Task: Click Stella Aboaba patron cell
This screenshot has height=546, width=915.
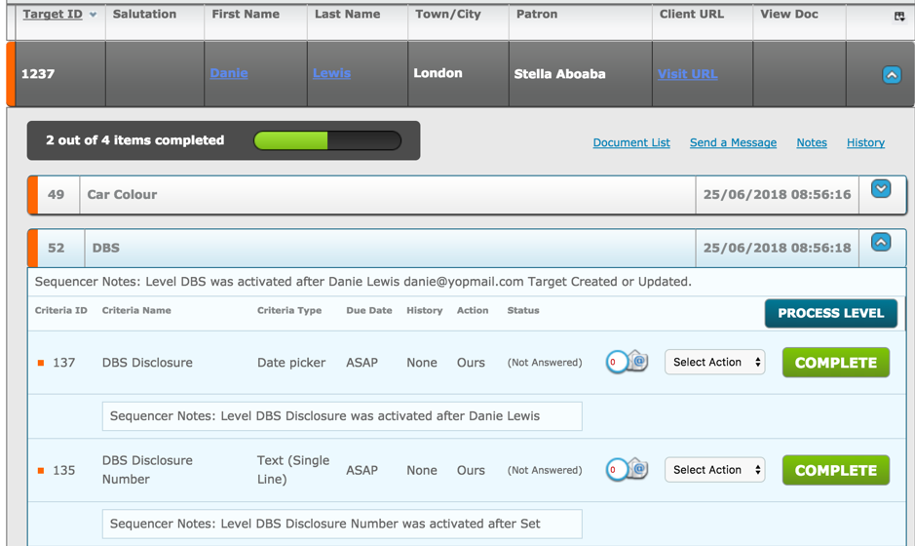Action: tap(559, 74)
